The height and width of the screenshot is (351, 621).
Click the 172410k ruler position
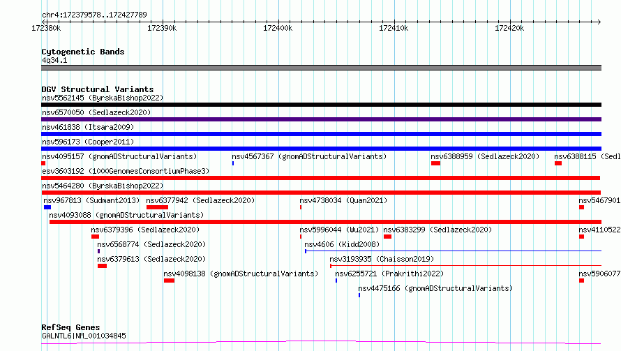[394, 28]
